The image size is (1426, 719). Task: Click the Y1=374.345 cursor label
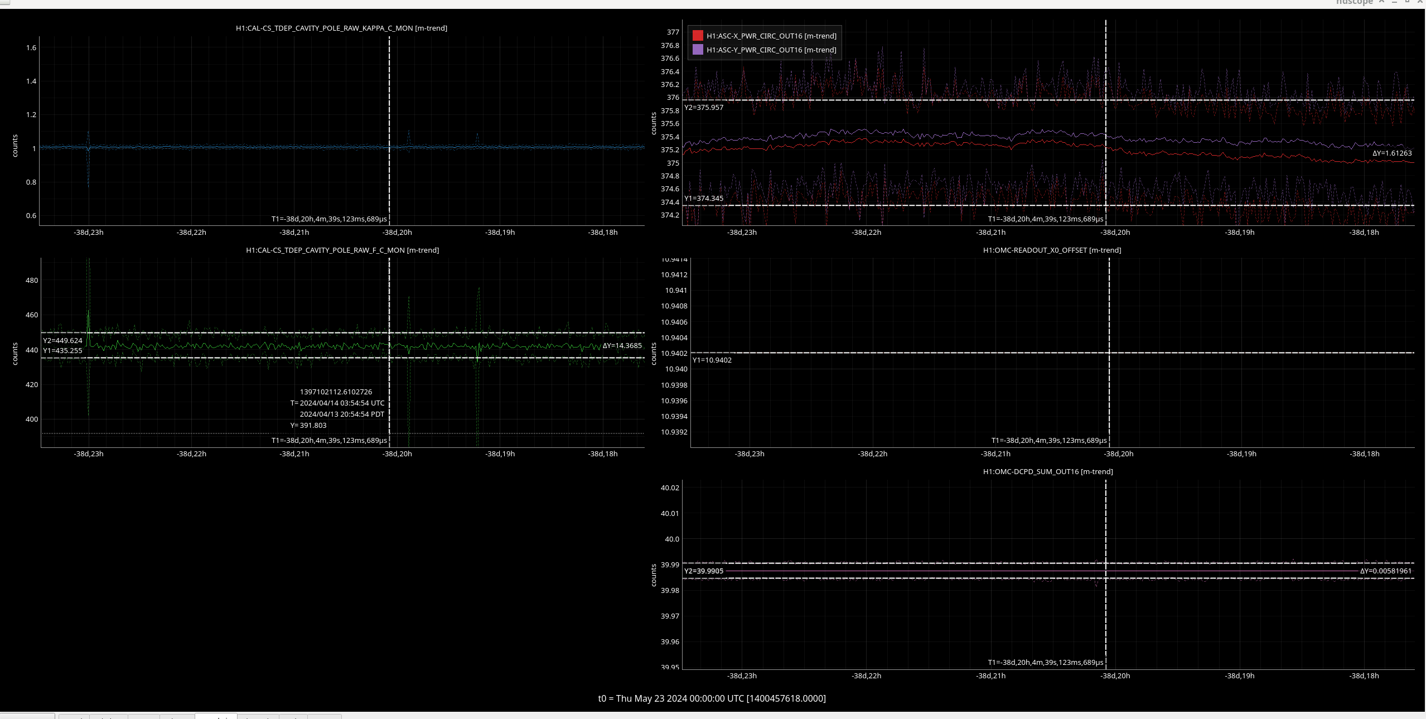[x=704, y=198]
